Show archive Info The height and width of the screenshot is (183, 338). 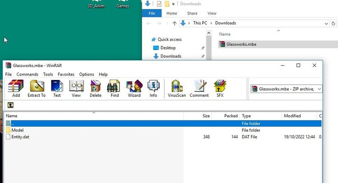click(x=153, y=89)
